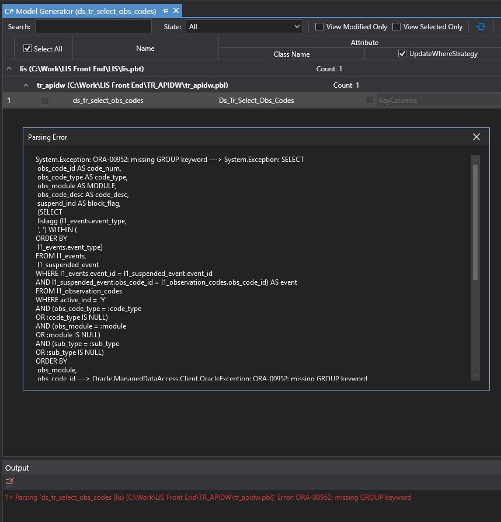Collapse the lis.pbt target group
The height and width of the screenshot is (522, 501).
coord(9,69)
